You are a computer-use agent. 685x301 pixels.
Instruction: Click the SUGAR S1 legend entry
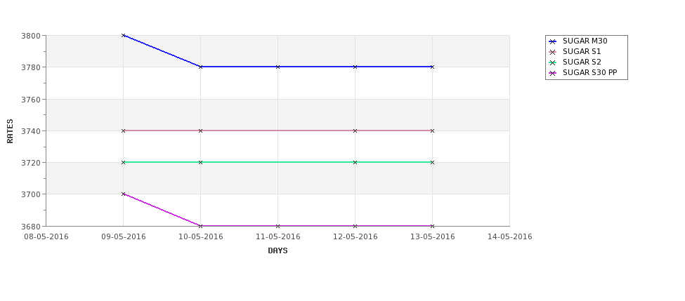click(575, 52)
